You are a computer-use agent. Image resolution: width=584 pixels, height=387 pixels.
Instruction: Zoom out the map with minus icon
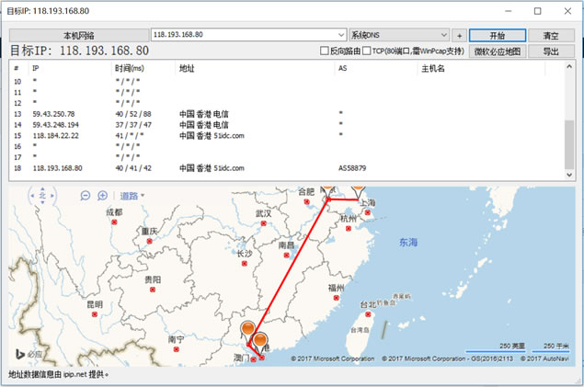click(x=86, y=195)
